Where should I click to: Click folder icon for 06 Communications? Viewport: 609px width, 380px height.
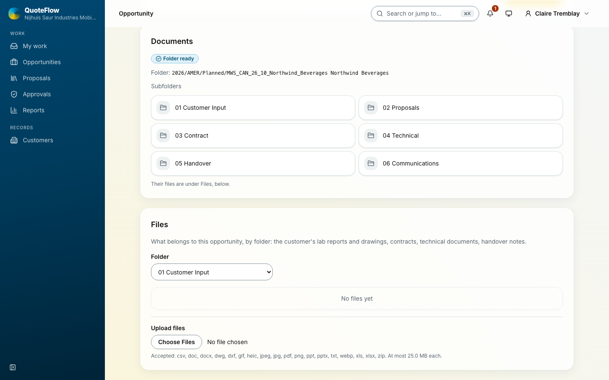[371, 163]
